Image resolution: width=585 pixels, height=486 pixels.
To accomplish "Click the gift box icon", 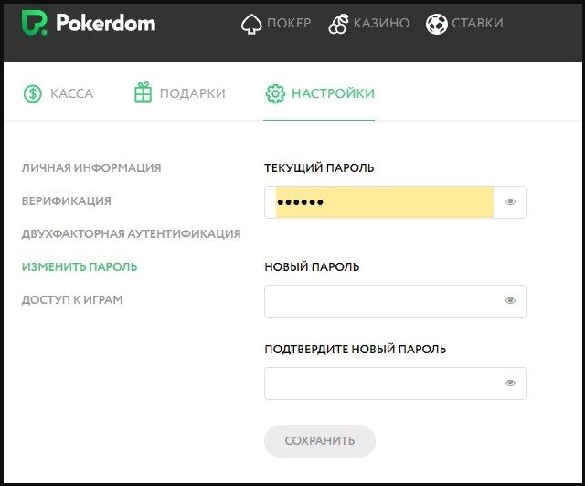I will coord(143,93).
